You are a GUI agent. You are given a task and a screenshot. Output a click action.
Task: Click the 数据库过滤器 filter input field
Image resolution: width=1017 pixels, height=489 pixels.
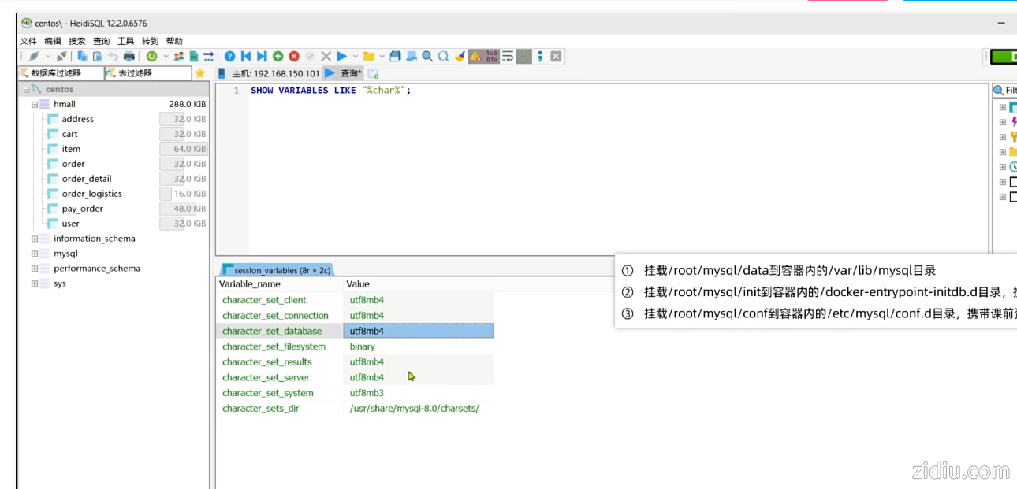[x=61, y=73]
